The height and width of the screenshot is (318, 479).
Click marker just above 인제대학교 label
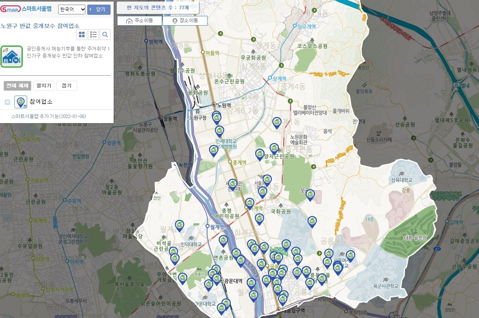tap(220, 131)
